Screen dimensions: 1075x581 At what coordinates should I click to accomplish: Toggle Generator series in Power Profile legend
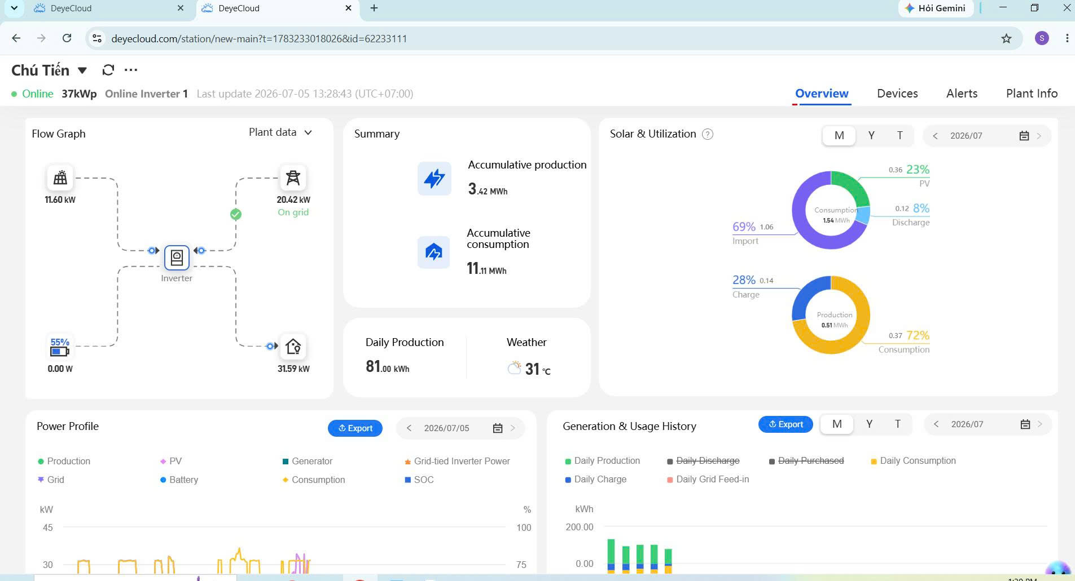(308, 461)
